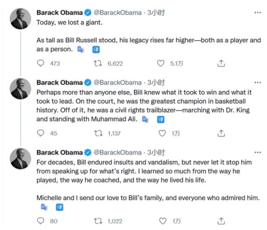267x230 pixels.
Task: Click the blue translate badge on first tweet
Action: click(x=96, y=49)
